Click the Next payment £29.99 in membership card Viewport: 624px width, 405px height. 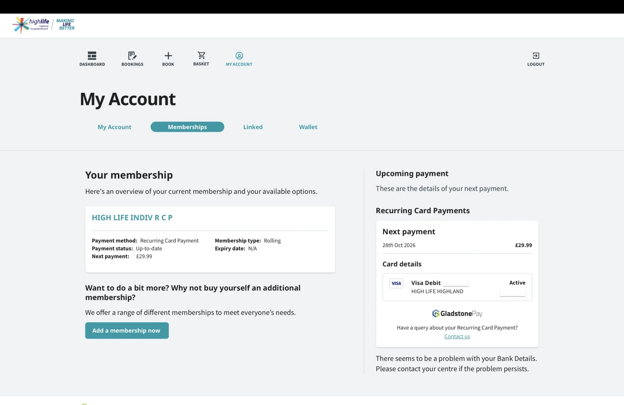144,256
